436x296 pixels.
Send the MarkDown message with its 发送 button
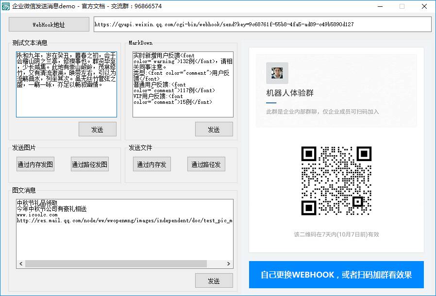click(x=214, y=129)
